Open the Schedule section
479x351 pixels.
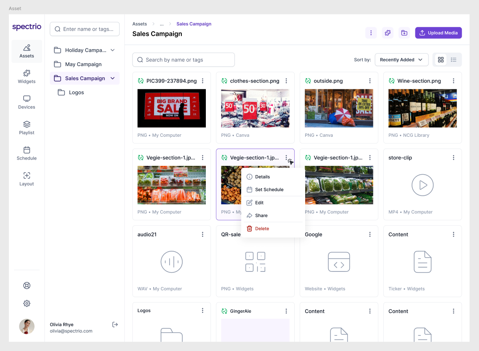click(27, 154)
